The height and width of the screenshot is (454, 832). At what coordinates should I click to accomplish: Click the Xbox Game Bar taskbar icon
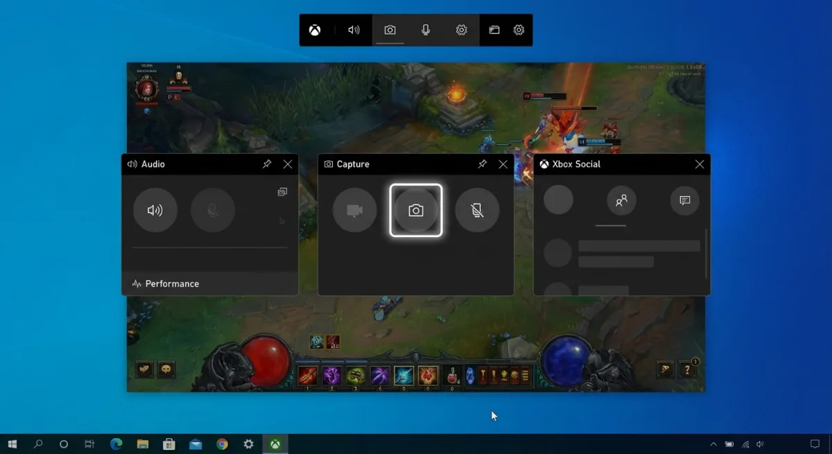(x=275, y=444)
